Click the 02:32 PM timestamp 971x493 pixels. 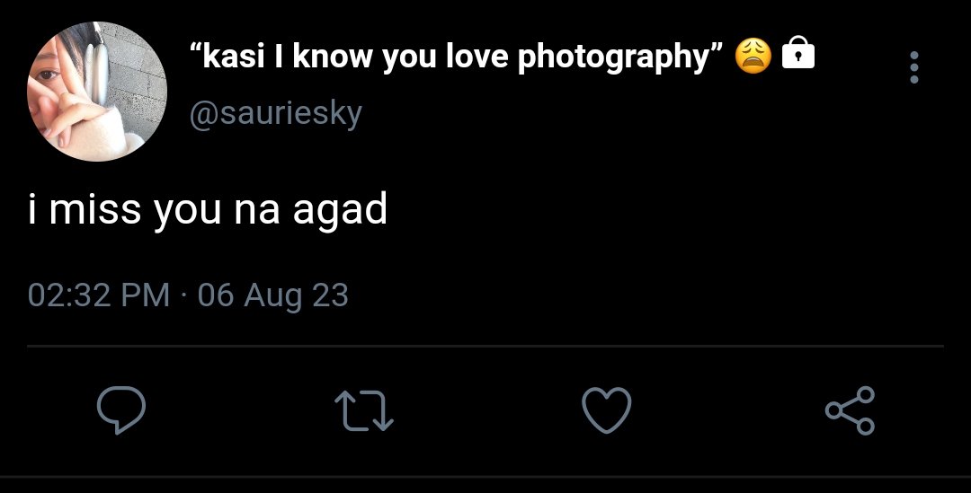click(x=99, y=295)
